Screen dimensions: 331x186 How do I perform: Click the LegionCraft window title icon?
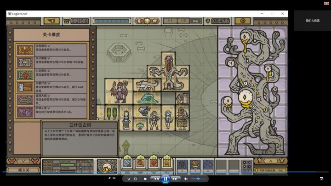(10, 14)
